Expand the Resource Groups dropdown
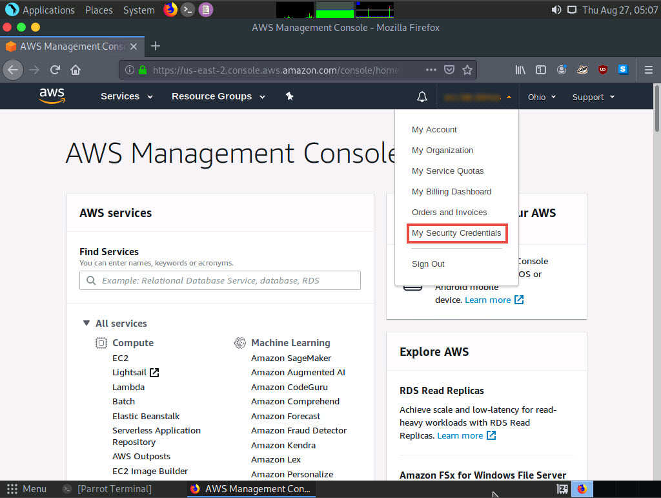 pyautogui.click(x=218, y=96)
